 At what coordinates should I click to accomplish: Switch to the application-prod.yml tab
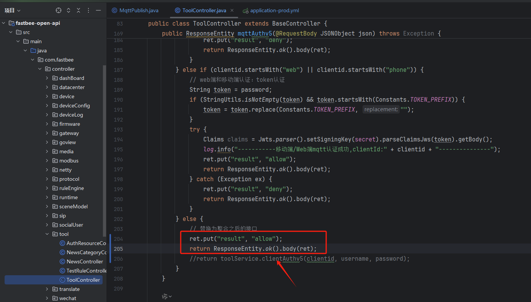pos(271,10)
